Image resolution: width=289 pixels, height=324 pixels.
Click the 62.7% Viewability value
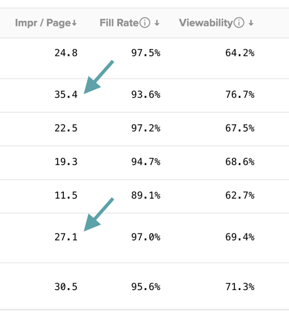(240, 195)
